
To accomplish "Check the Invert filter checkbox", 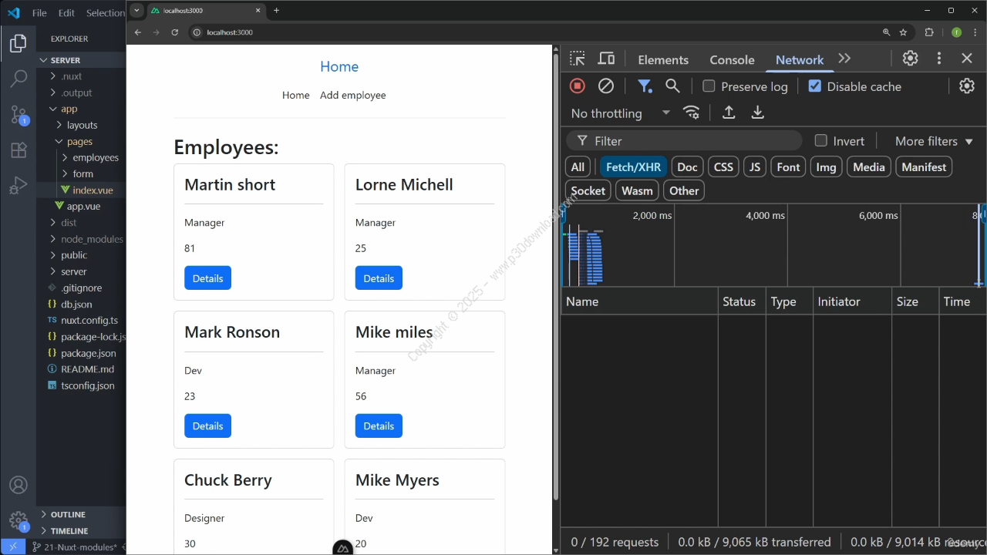I will coord(821,141).
